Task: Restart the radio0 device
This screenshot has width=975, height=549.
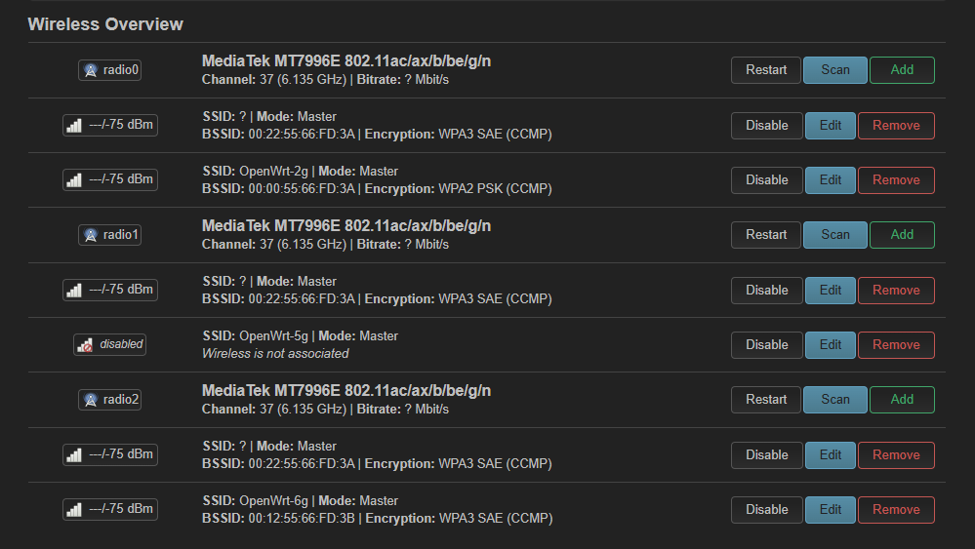Action: (x=766, y=70)
